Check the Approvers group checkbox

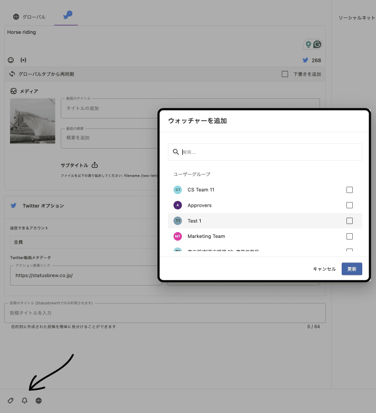coord(349,205)
